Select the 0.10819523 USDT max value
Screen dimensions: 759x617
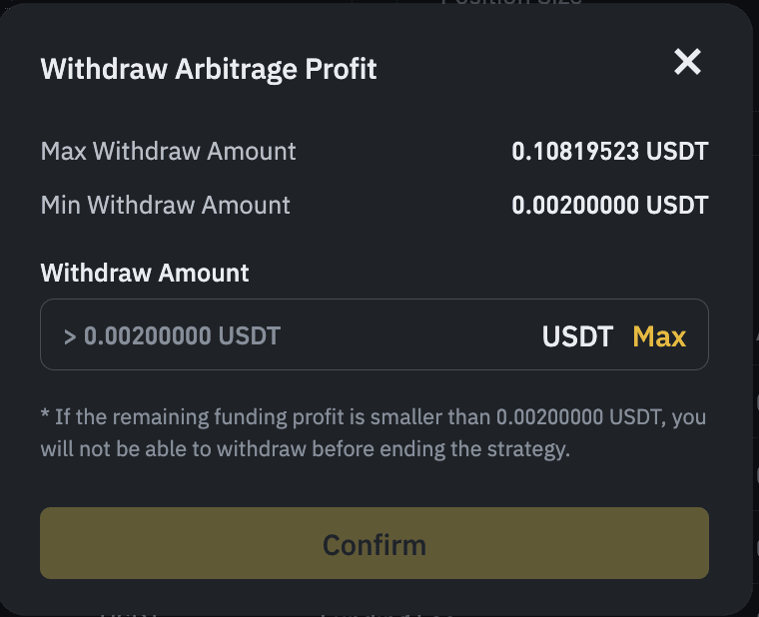pos(610,151)
